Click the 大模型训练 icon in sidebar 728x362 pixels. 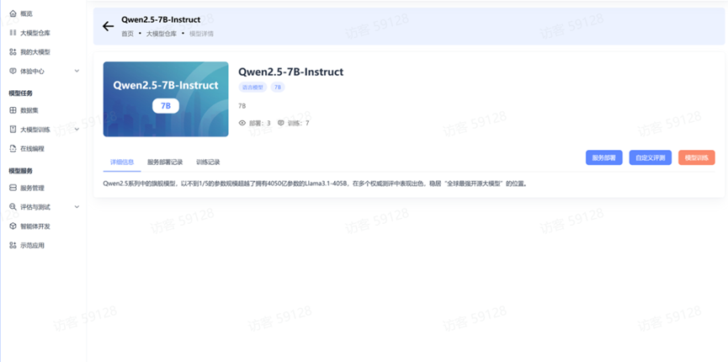click(x=13, y=130)
